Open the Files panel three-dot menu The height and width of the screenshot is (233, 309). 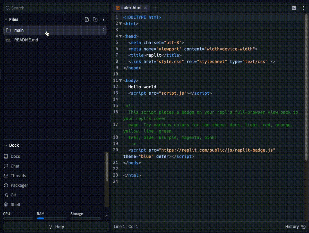[104, 19]
